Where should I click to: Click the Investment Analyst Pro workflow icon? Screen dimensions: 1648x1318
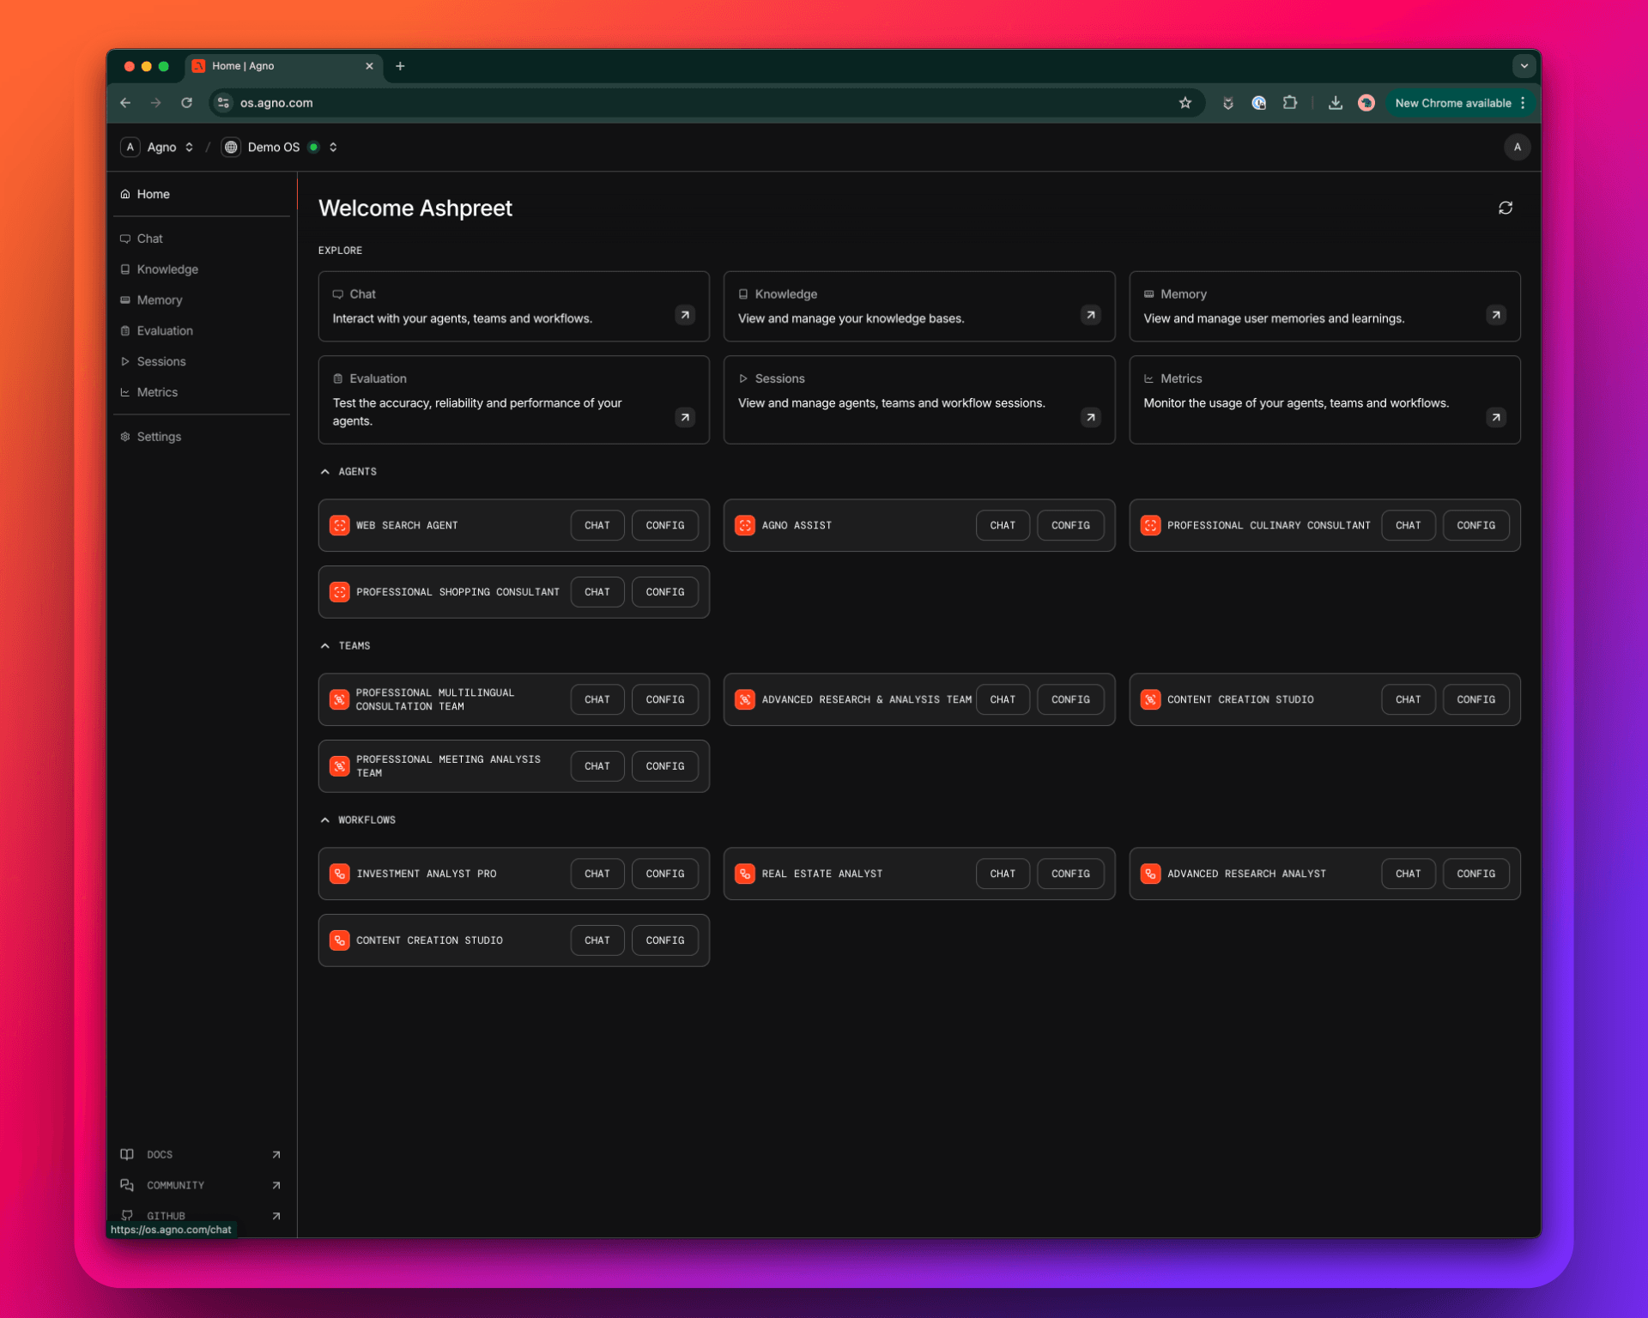[340, 874]
